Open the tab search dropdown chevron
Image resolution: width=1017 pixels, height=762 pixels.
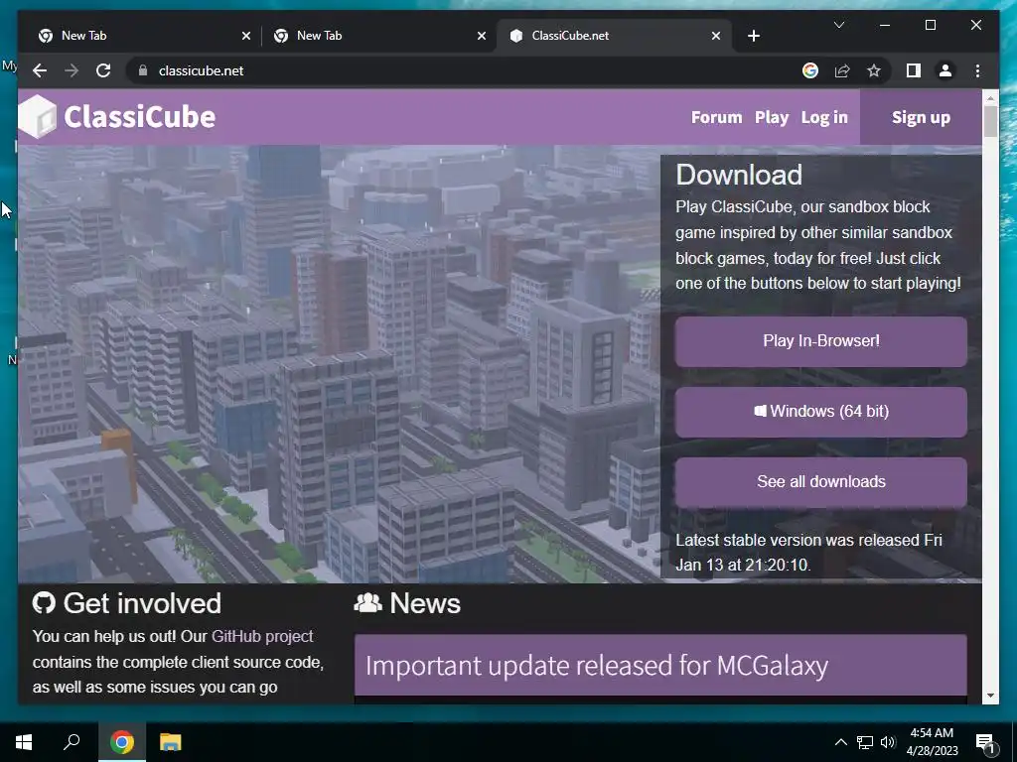click(838, 25)
